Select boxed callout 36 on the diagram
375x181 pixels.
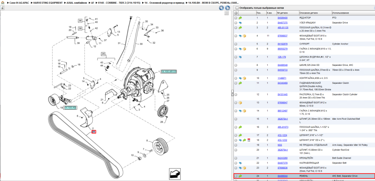click(x=80, y=21)
